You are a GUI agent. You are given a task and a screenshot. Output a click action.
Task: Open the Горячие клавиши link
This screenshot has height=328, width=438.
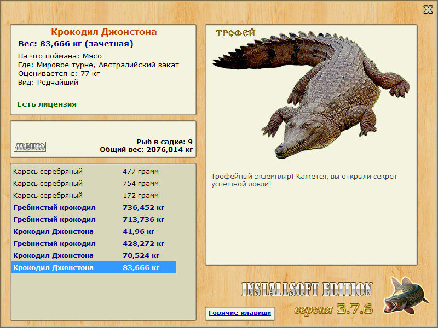[240, 313]
